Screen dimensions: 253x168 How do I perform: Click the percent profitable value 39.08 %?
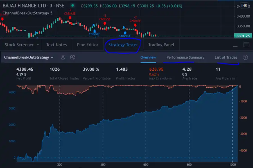coord(91,69)
